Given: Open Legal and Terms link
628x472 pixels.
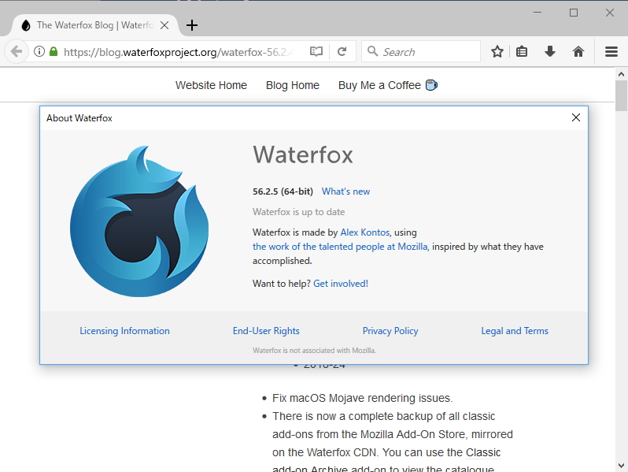Looking at the screenshot, I should [515, 331].
